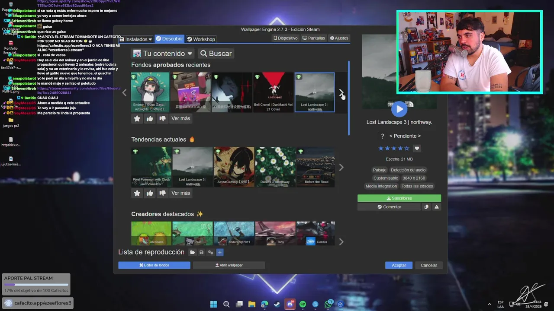Open WhatsApp from the taskbar
This screenshot has height=311, width=554.
pos(328,305)
